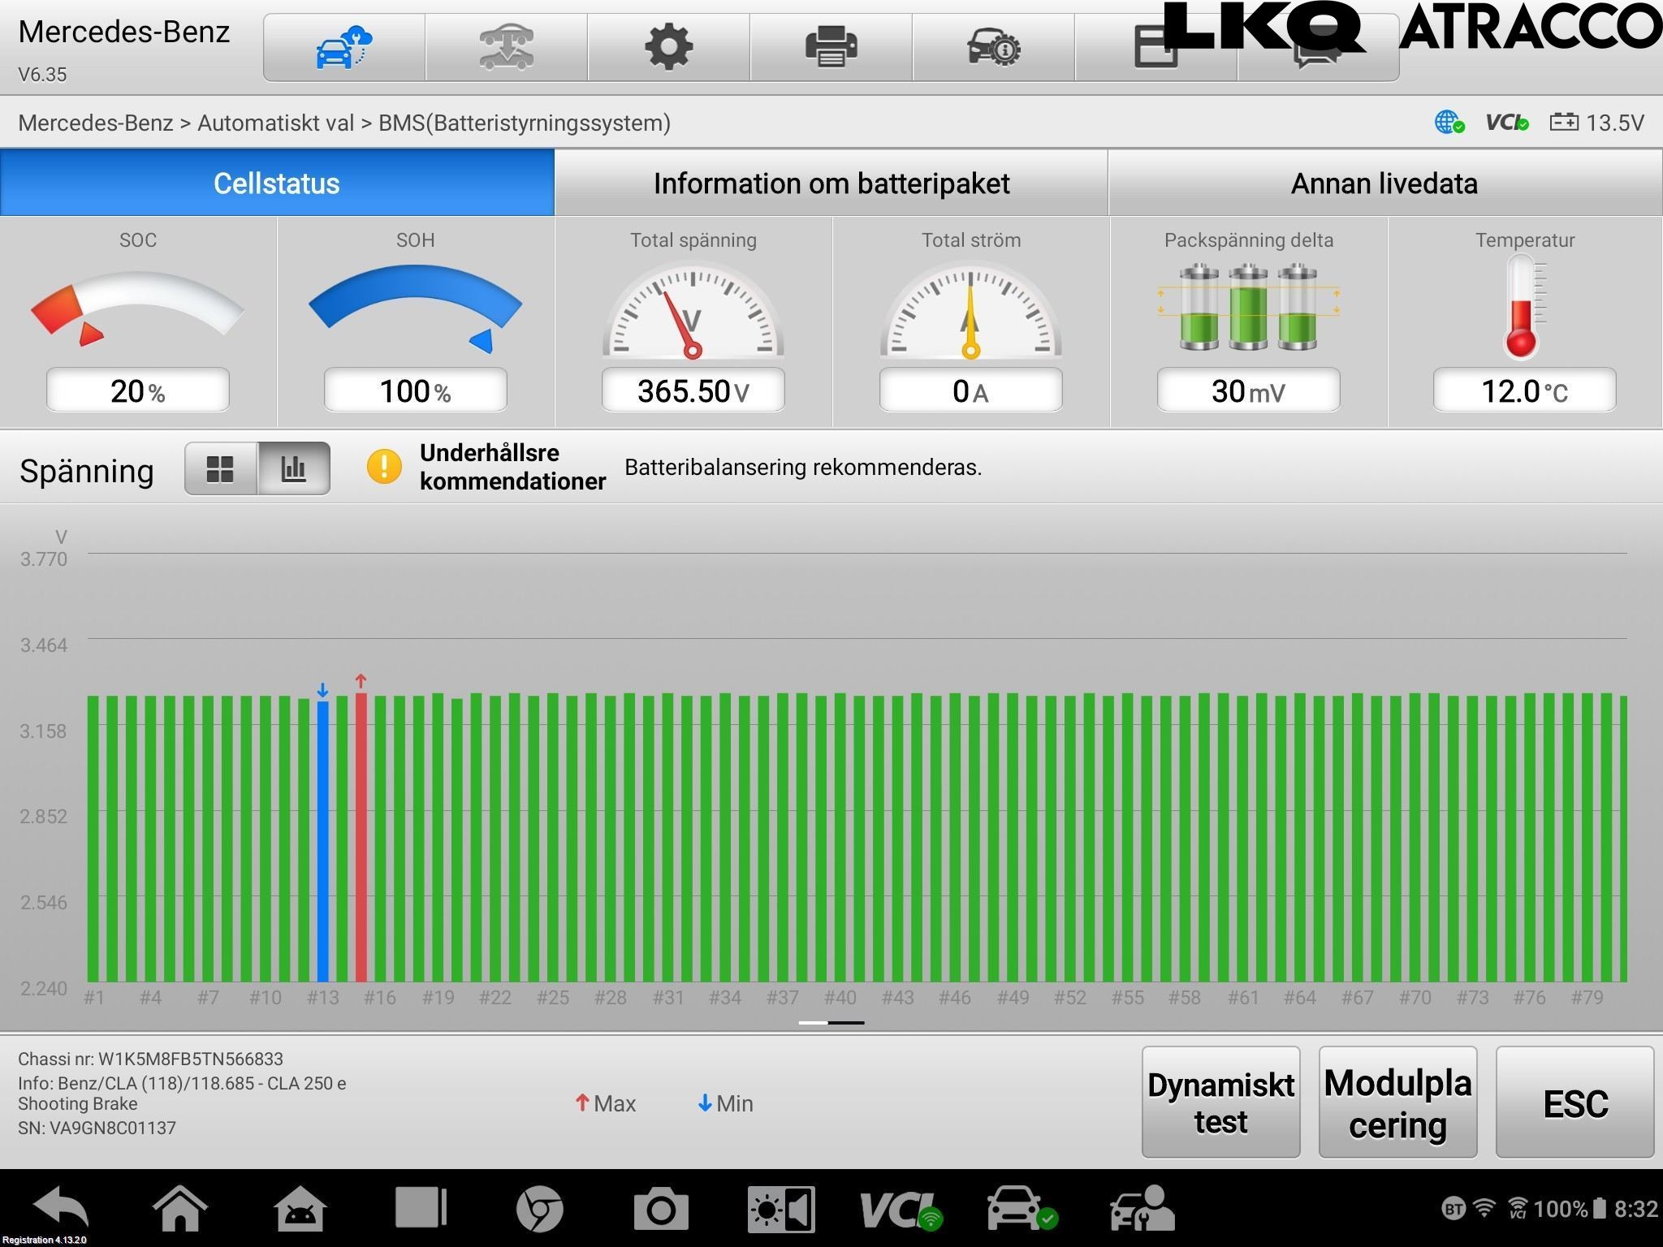The image size is (1663, 1247).
Task: Click the Dynamiskt test button
Action: pyautogui.click(x=1220, y=1102)
